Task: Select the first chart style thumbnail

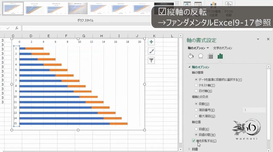Action: 13,8
